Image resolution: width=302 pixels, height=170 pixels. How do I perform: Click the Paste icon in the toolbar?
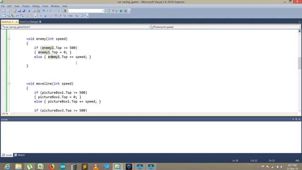pyautogui.click(x=38, y=11)
